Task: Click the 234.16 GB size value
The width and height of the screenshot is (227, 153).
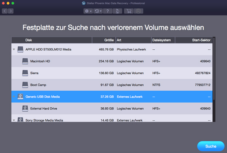Action: [106, 61]
